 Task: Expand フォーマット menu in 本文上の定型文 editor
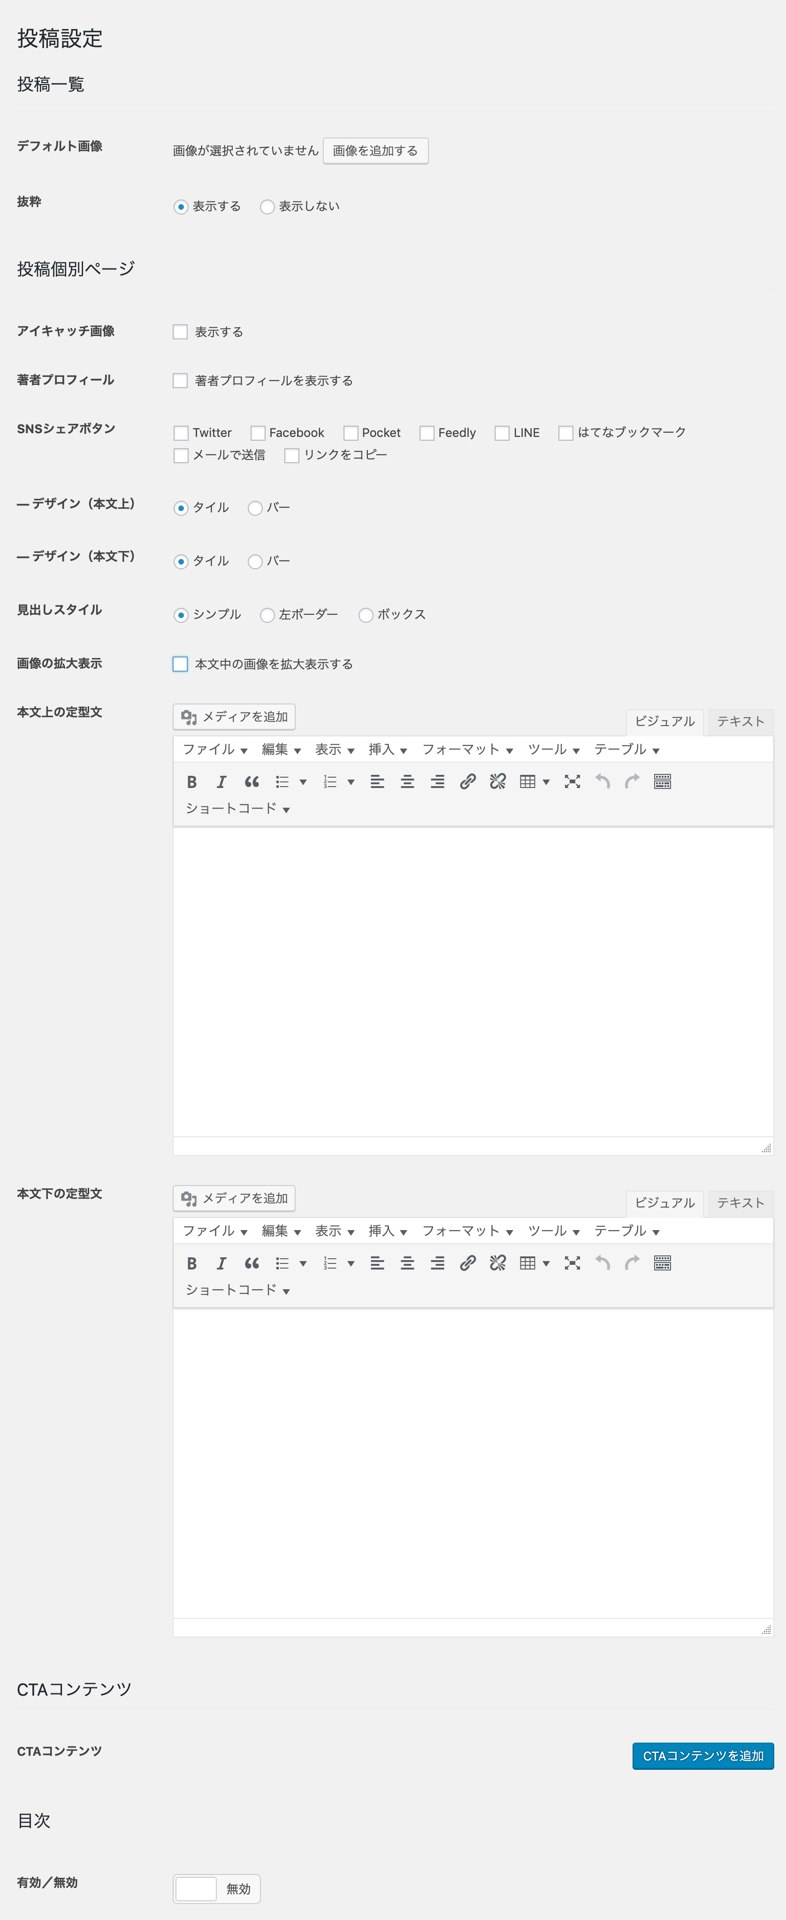click(x=467, y=750)
